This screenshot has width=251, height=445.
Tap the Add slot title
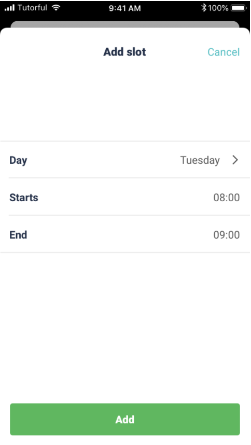pos(125,52)
